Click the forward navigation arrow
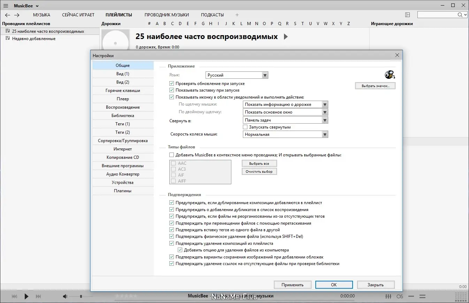Screen dimensions: 469x303 (17, 15)
